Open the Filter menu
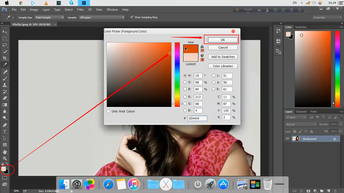 coord(80,10)
